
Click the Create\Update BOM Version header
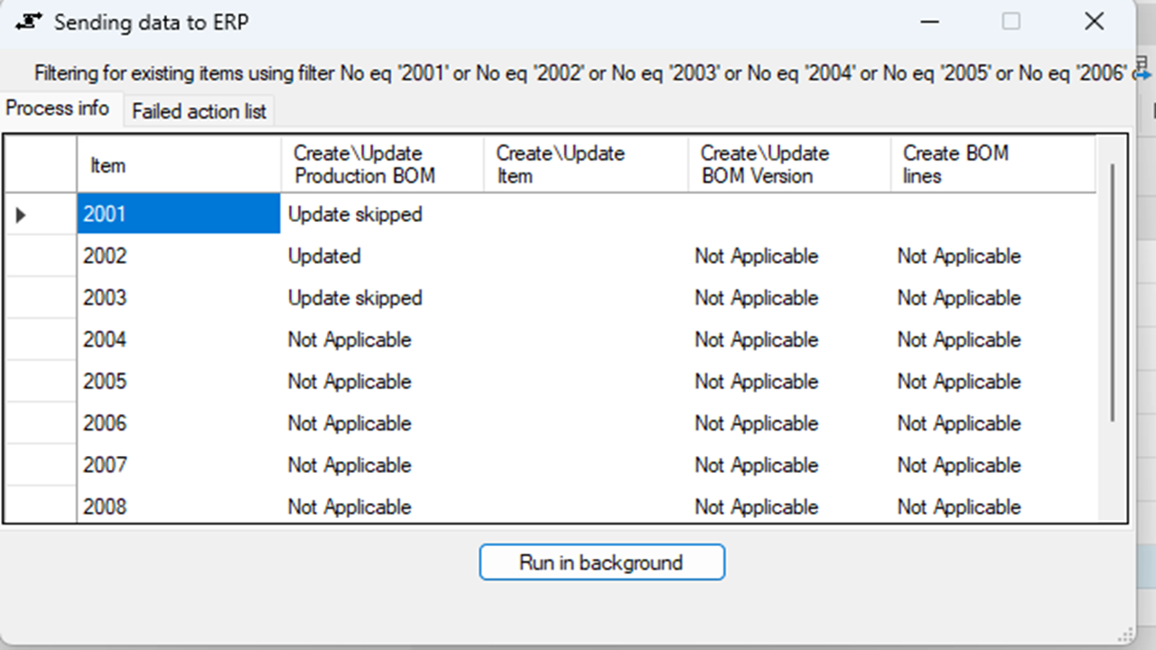coord(789,165)
